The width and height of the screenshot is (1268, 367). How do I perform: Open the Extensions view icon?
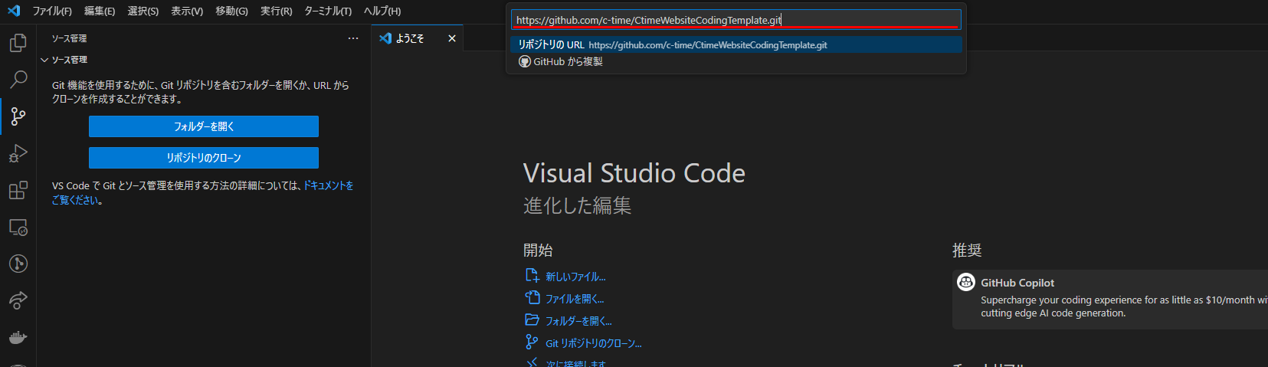[18, 190]
